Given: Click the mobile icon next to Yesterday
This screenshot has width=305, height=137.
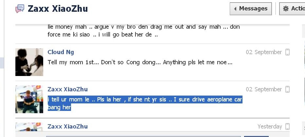Looking at the screenshot, I should pos(287,127).
